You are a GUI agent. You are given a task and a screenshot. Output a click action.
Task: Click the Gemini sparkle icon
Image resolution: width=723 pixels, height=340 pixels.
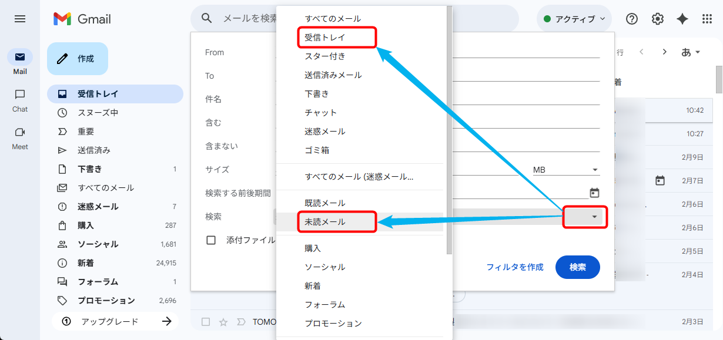[x=682, y=19]
